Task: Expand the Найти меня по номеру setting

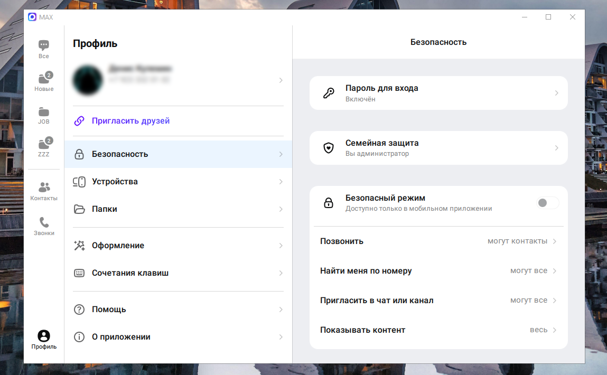Action: coord(438,271)
